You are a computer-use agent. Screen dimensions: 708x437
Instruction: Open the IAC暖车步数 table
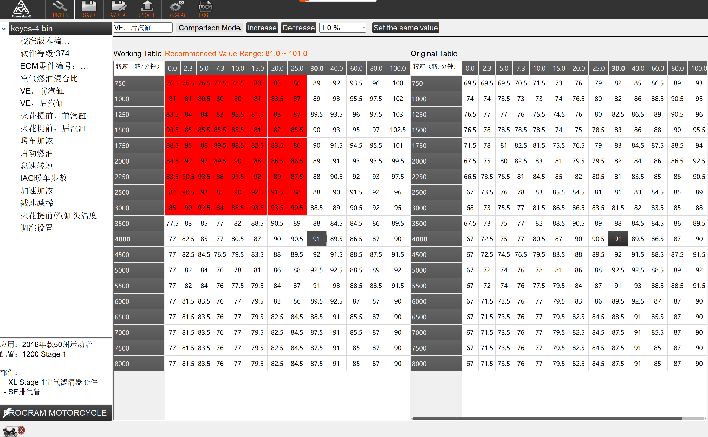point(43,178)
